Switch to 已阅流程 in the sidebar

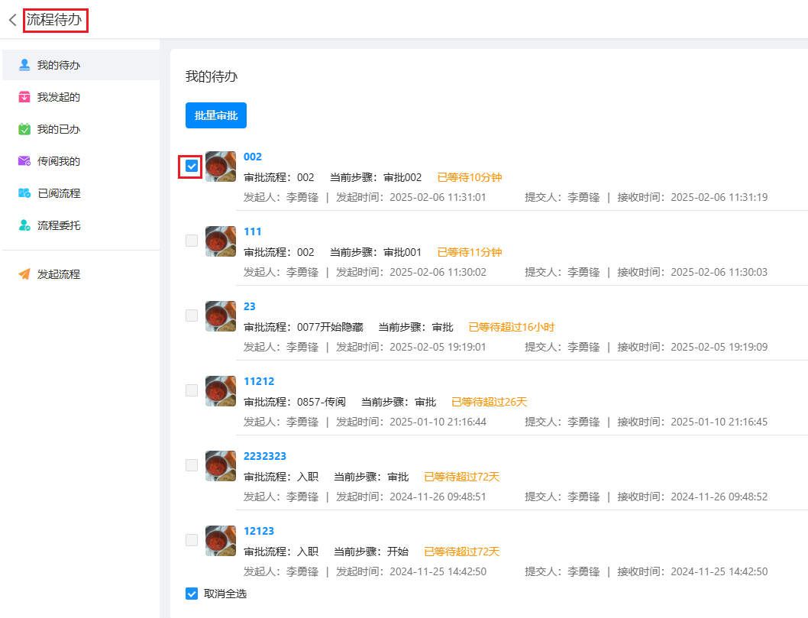pyautogui.click(x=59, y=193)
